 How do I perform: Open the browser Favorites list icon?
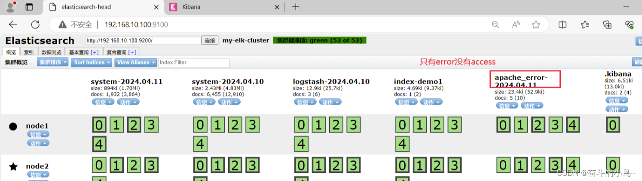[585, 24]
